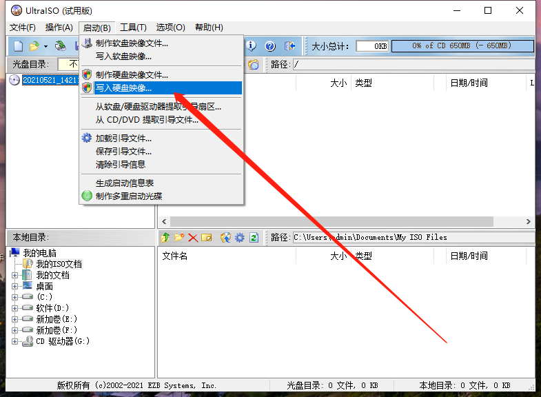Expand the 新加卷(E:) drive node

point(14,319)
